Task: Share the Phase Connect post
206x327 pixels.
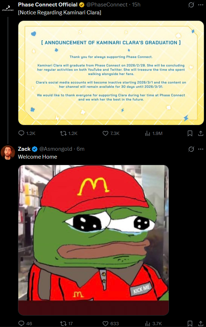Action: coord(201,133)
